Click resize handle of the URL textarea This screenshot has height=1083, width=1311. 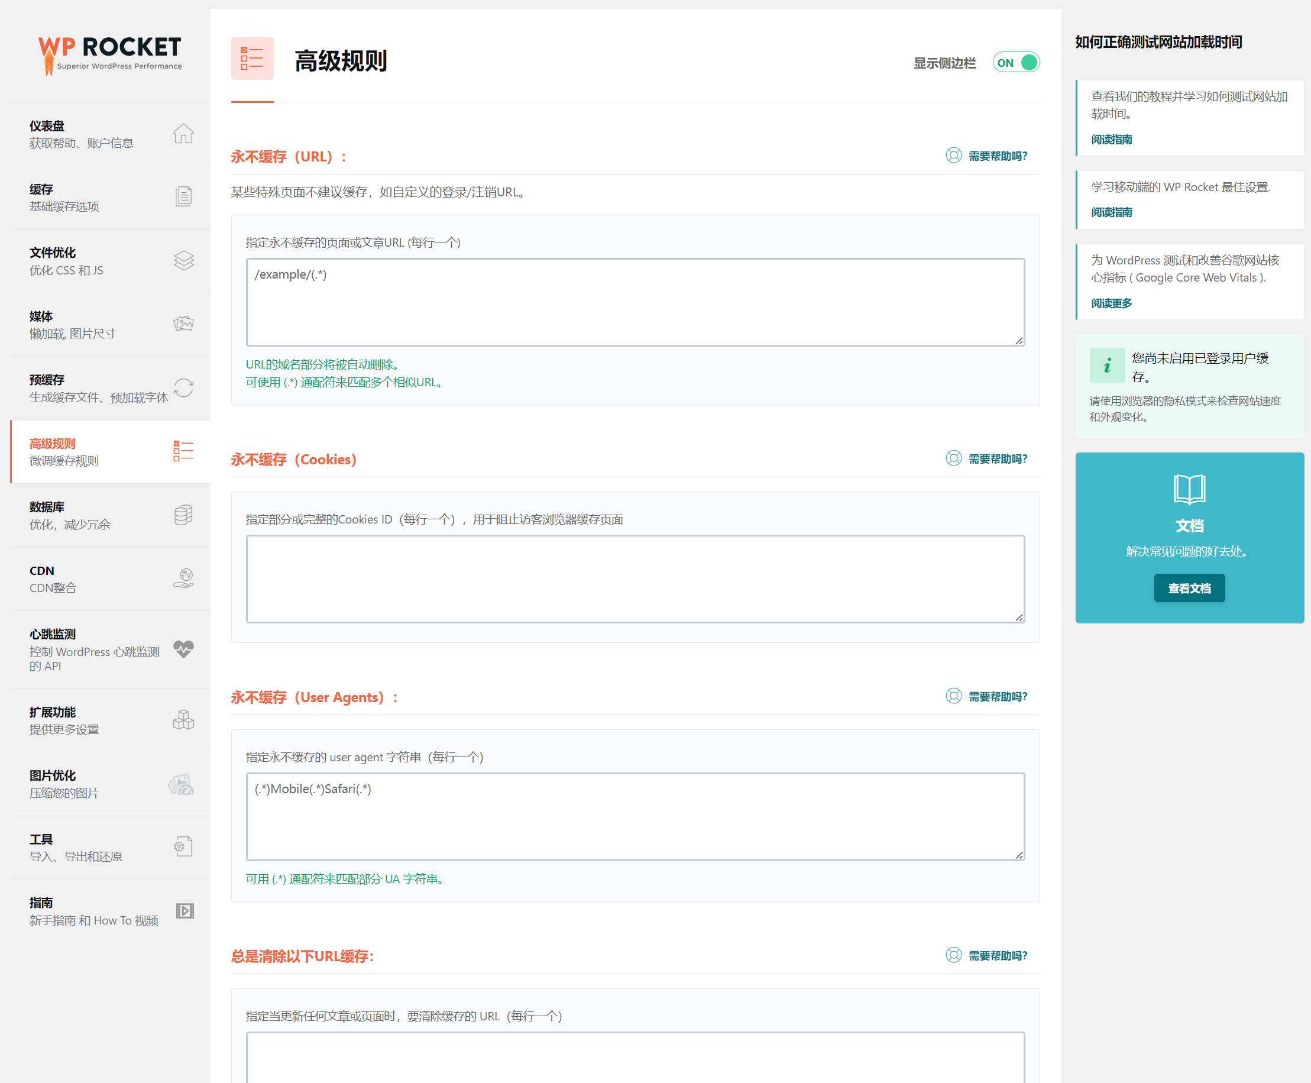point(1018,341)
